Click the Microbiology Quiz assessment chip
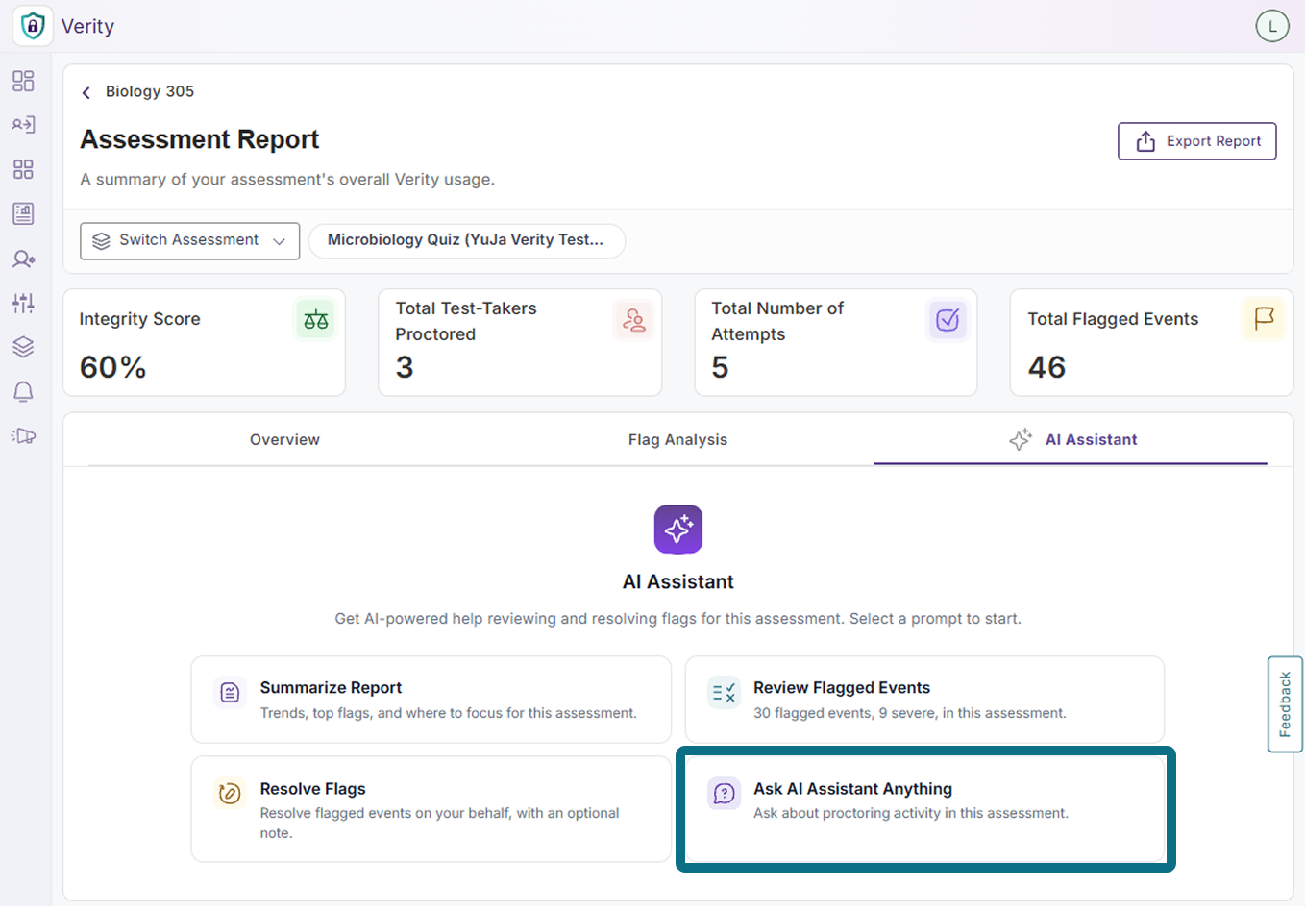Viewport: 1305px width, 912px height. click(467, 240)
